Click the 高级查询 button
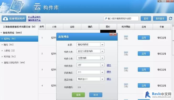Image resolution: width=174 pixels, height=100 pixels. [160, 19]
